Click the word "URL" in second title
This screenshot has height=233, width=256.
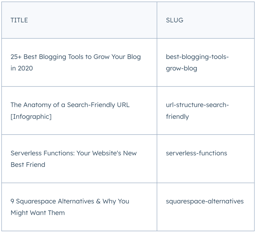(123, 105)
